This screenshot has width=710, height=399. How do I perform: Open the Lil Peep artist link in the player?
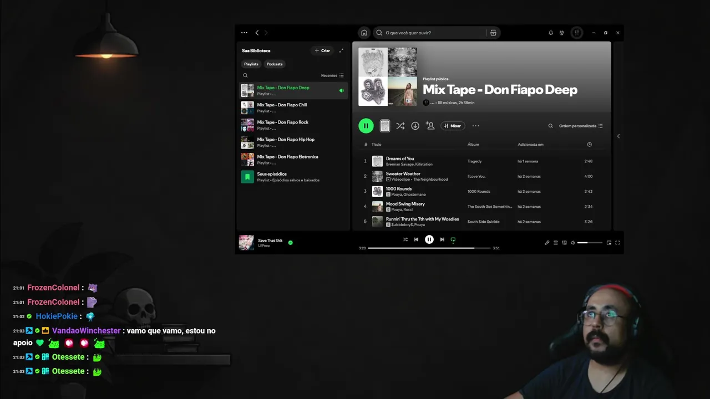(263, 245)
